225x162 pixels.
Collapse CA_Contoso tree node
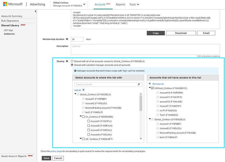click(81, 116)
